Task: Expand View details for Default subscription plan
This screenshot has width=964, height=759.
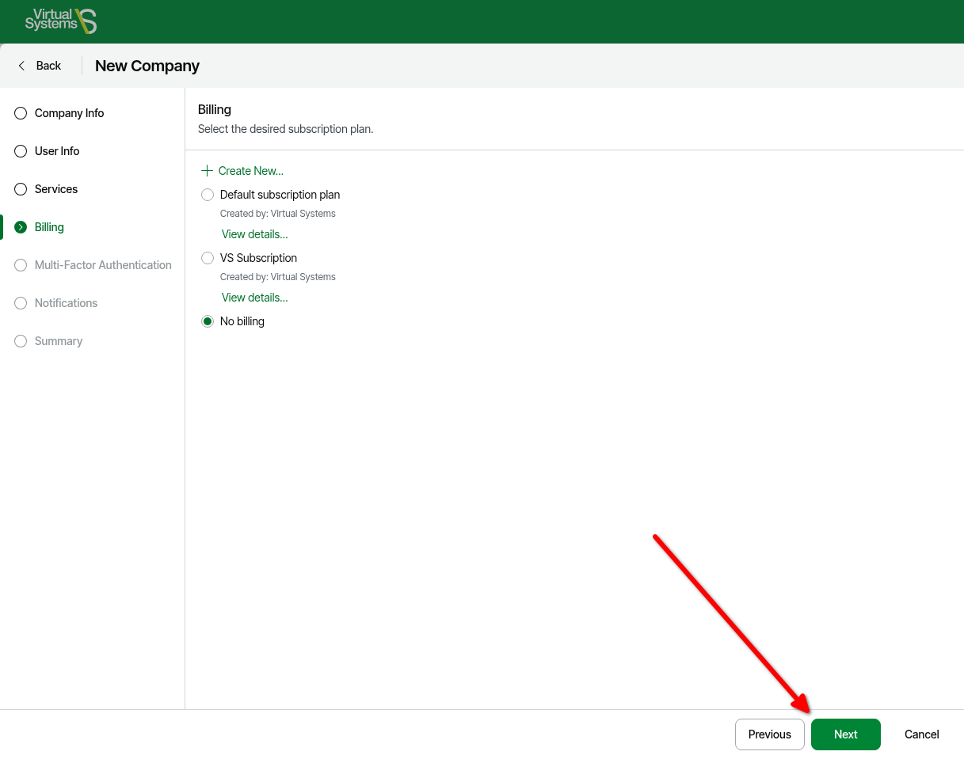Action: [x=254, y=234]
